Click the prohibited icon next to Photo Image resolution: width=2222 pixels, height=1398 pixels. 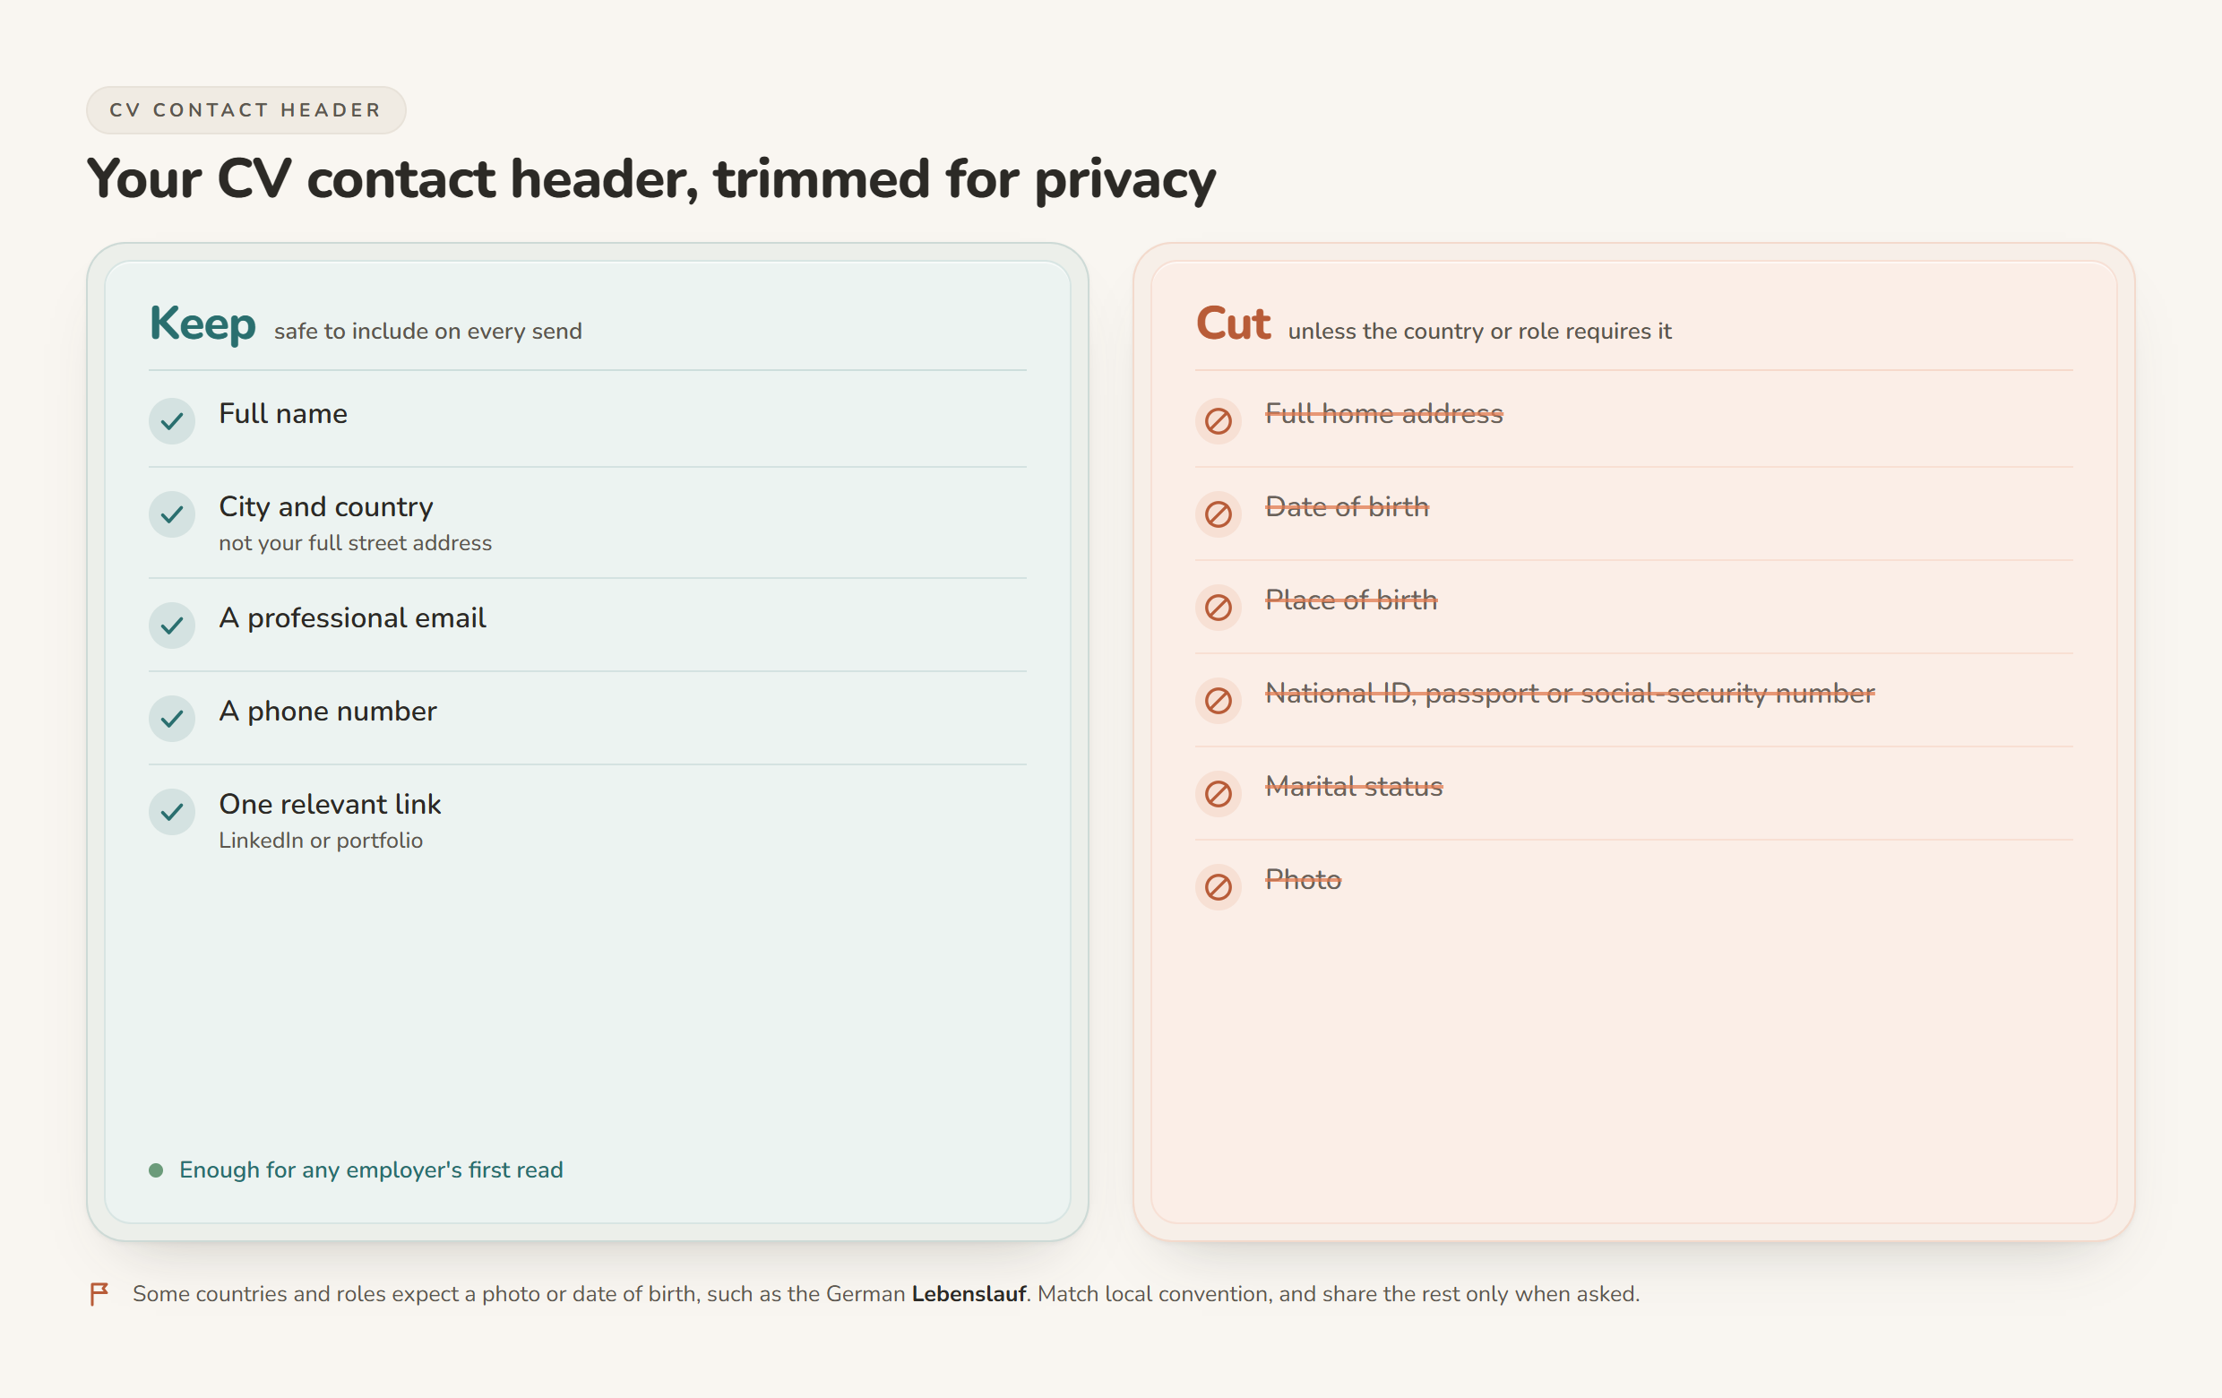tap(1218, 887)
